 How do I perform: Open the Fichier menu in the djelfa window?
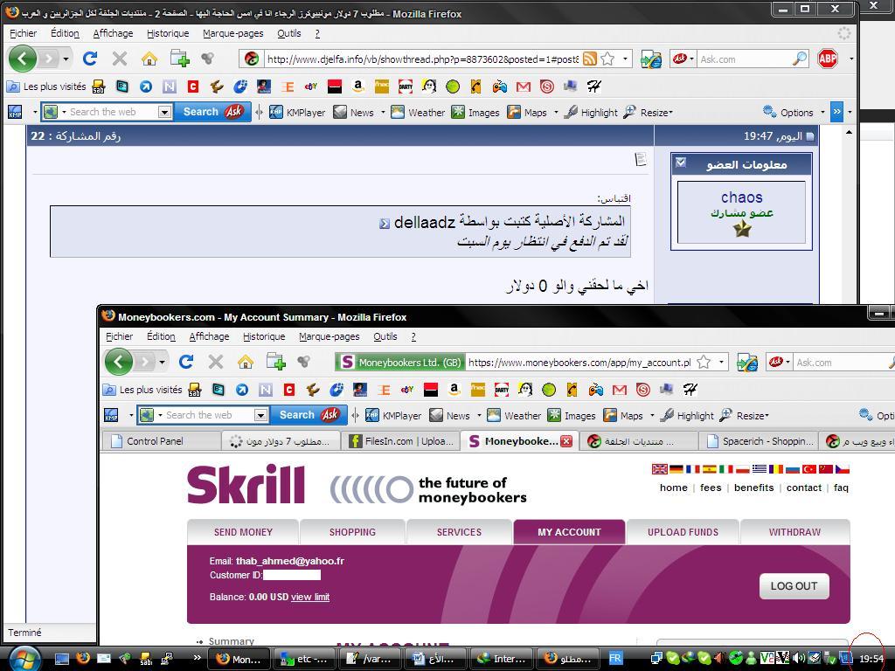(23, 34)
